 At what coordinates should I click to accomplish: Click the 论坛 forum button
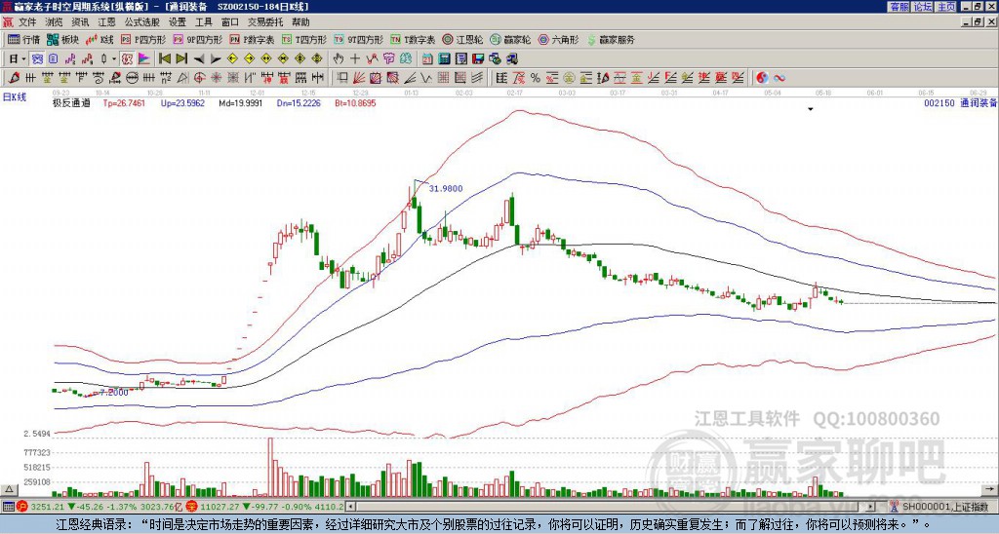[922, 7]
